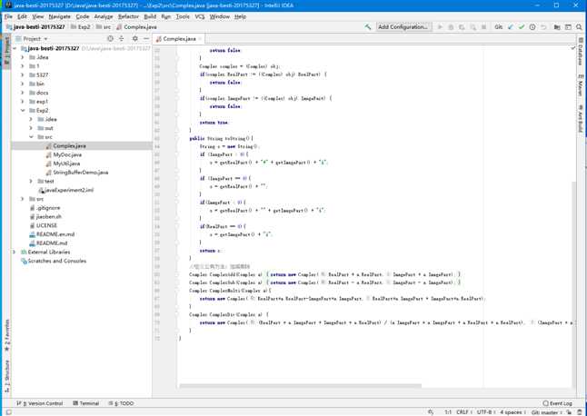Open Project panel settings gear
587x416 pixels.
pos(135,38)
